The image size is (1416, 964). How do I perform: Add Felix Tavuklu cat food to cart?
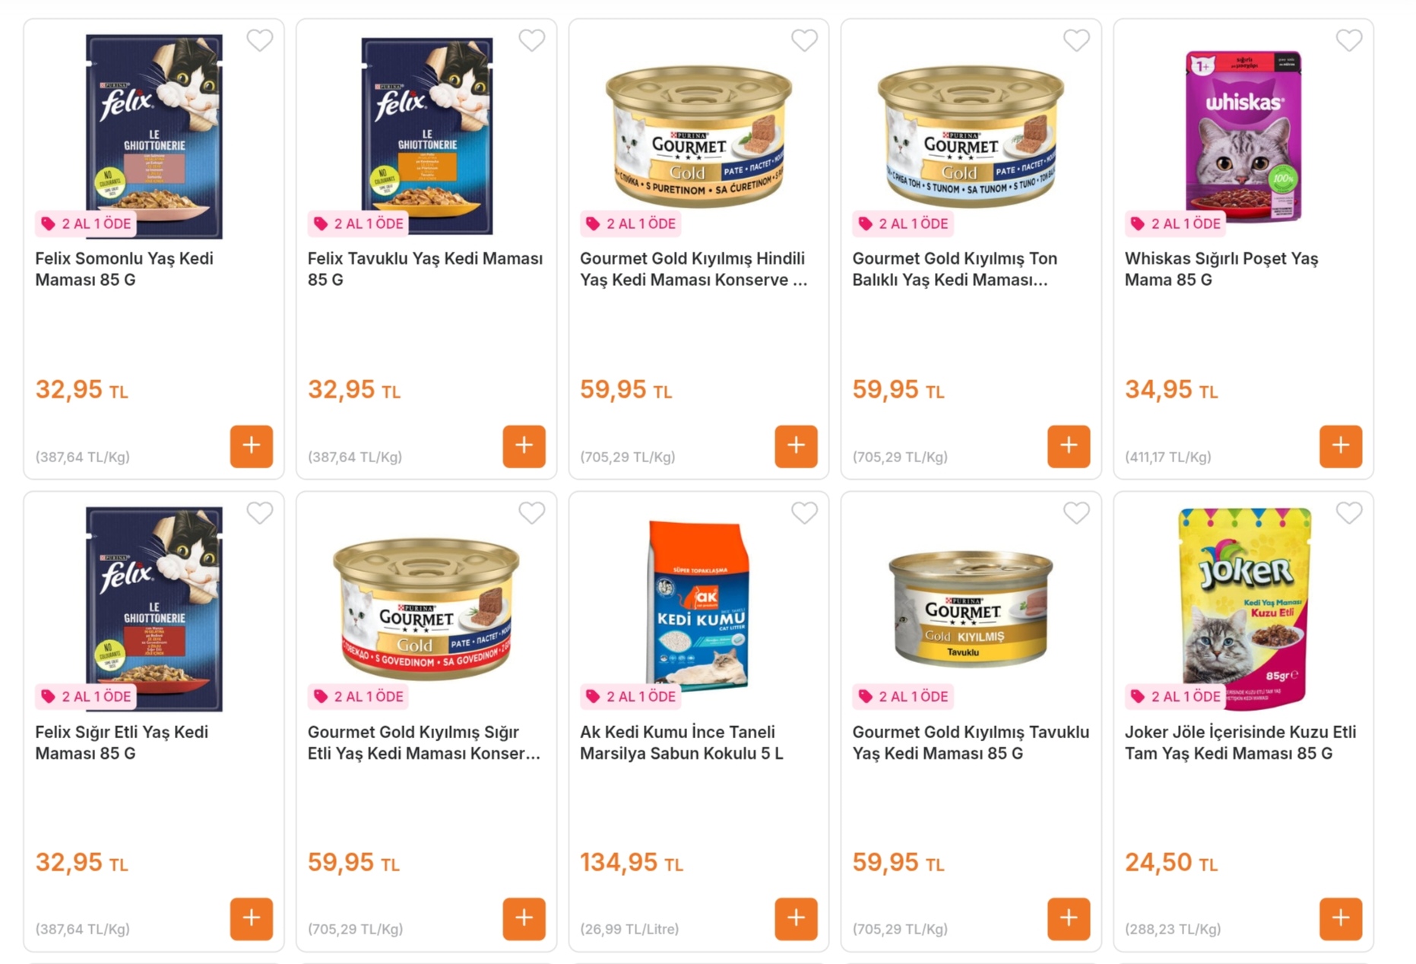click(x=524, y=446)
